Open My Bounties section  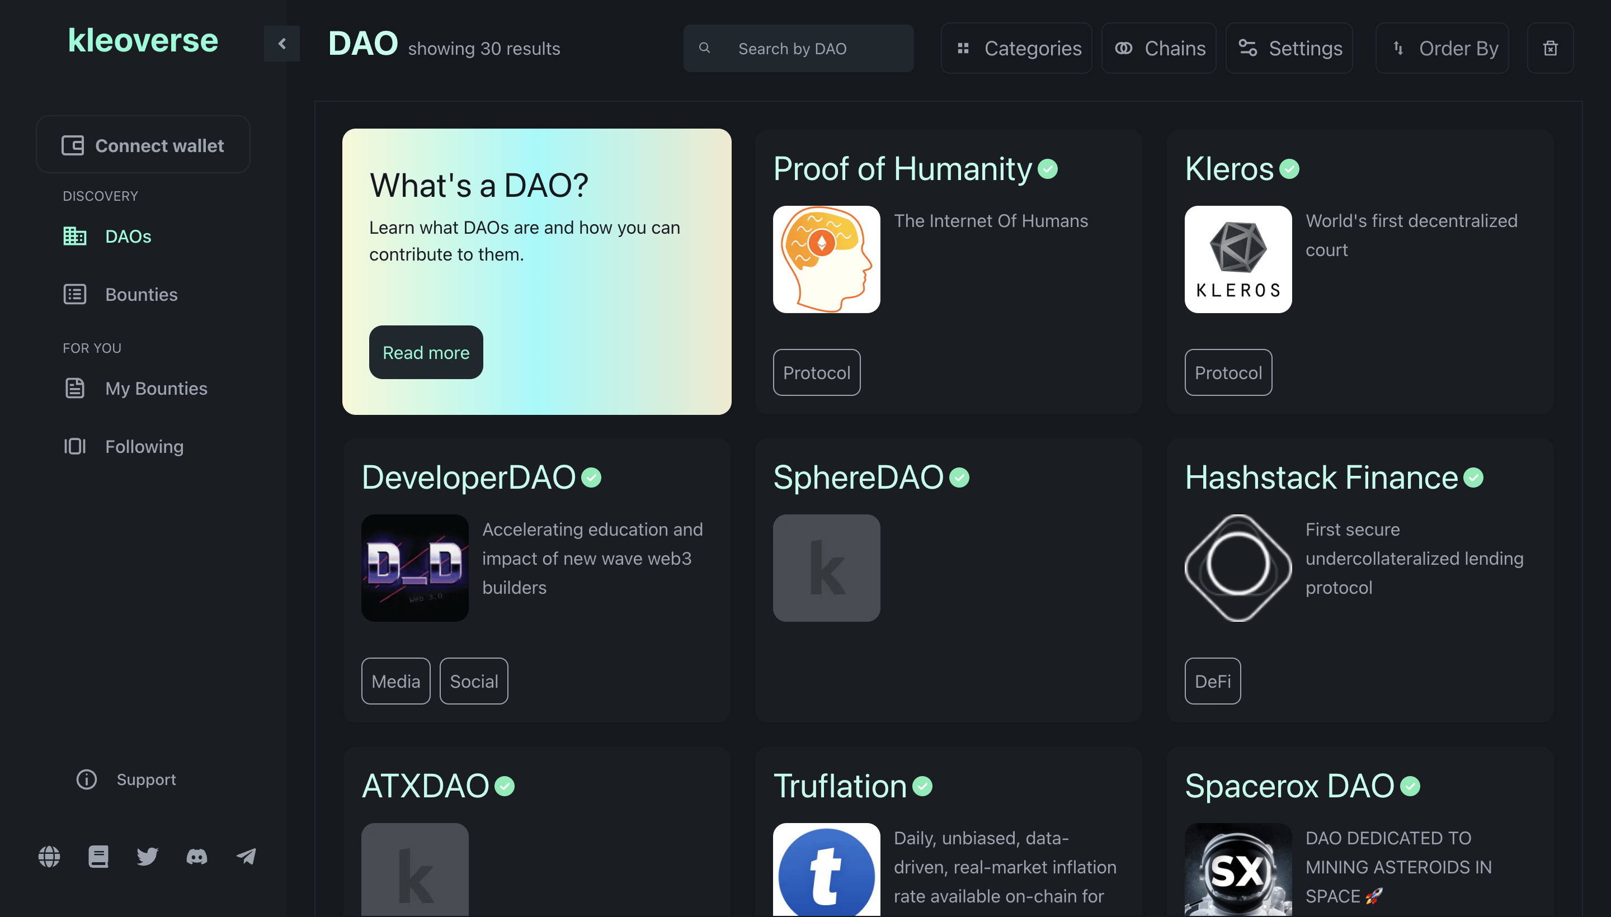coord(156,388)
